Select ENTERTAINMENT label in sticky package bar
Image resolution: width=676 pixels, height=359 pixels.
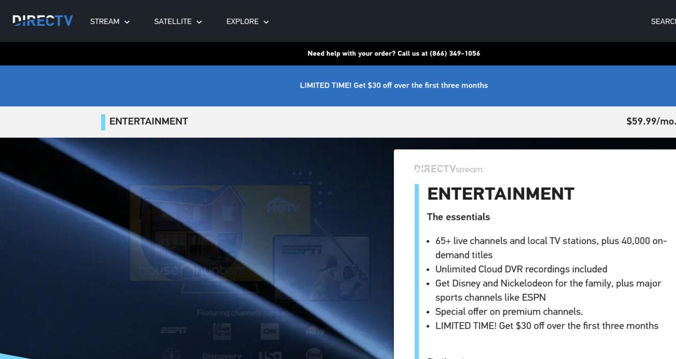pyautogui.click(x=148, y=121)
